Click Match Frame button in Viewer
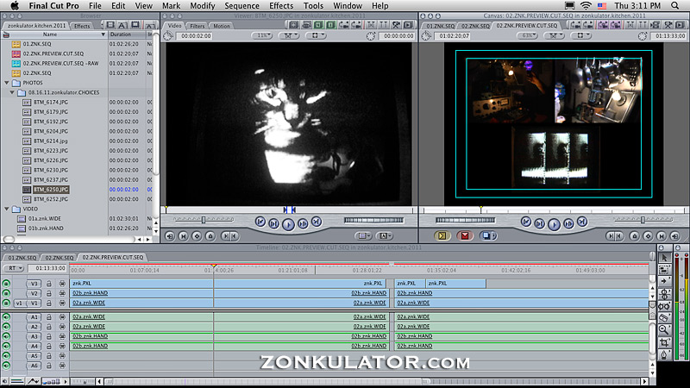The image size is (690, 388). pos(170,236)
